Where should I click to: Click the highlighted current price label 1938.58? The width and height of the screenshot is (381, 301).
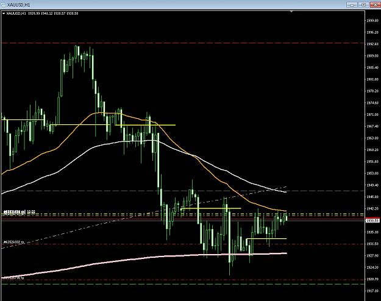(372, 221)
